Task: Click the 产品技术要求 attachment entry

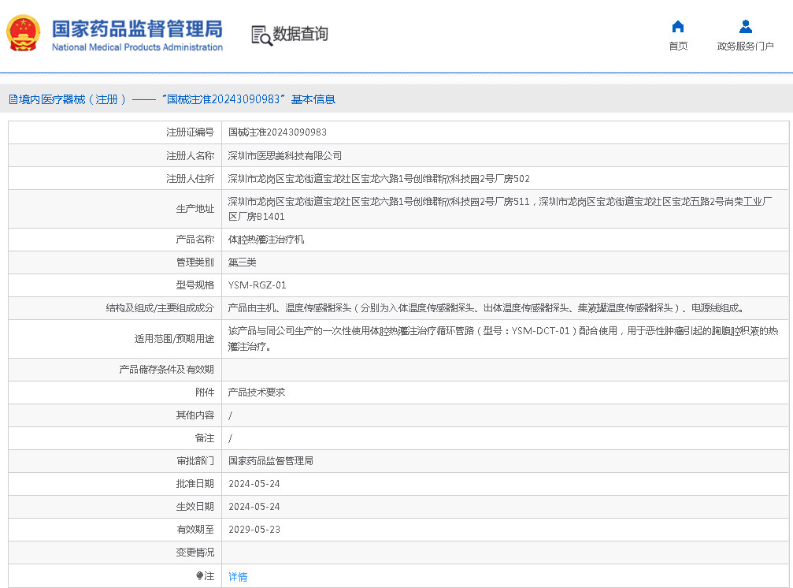Action: click(x=257, y=392)
